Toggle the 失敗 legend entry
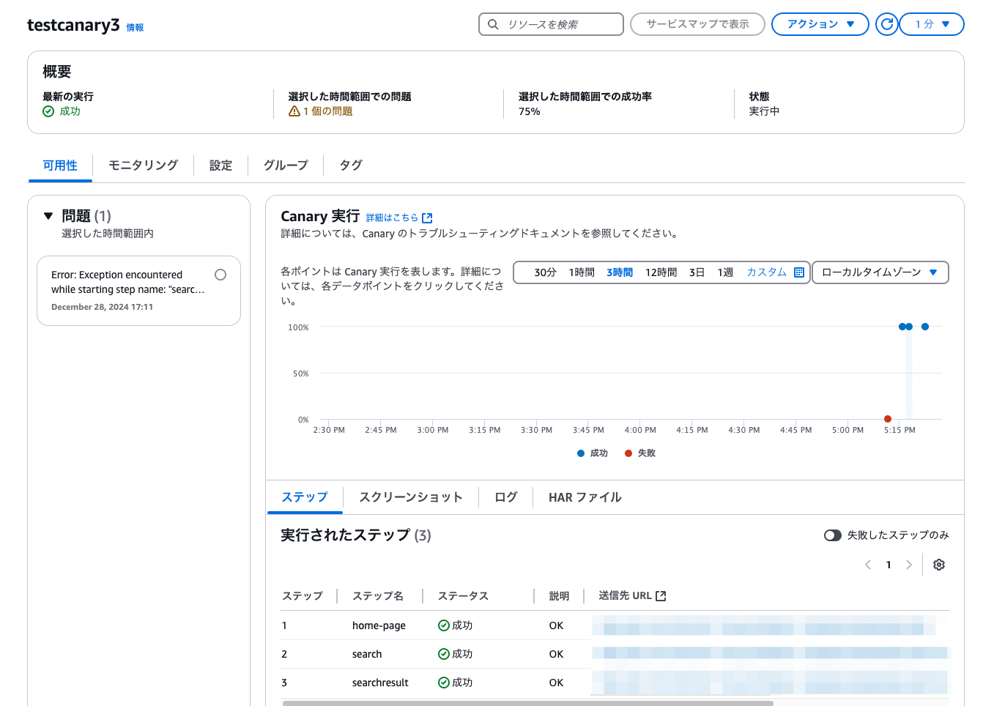This screenshot has height=706, width=983. (x=640, y=453)
